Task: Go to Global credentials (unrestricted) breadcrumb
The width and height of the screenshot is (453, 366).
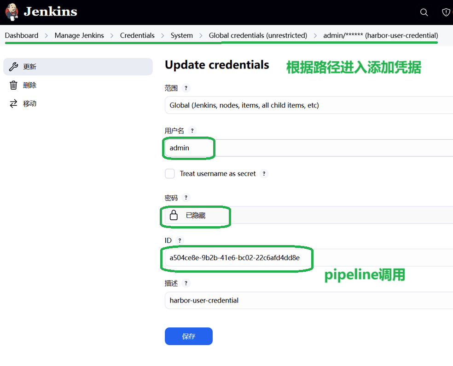Action: (x=258, y=35)
